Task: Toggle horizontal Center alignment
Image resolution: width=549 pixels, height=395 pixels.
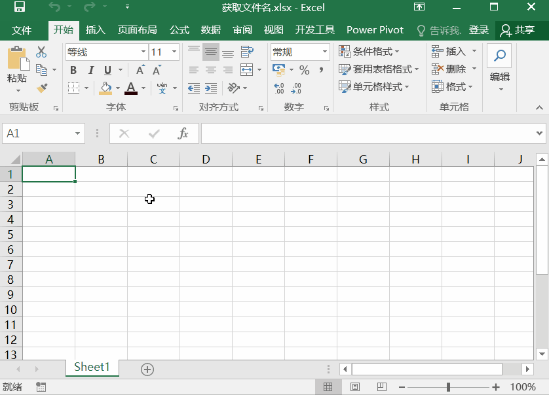Action: click(x=211, y=70)
